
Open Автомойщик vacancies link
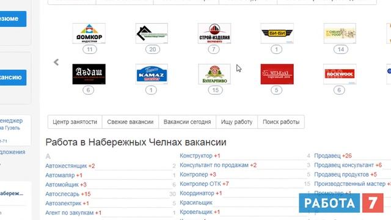coord(62,185)
